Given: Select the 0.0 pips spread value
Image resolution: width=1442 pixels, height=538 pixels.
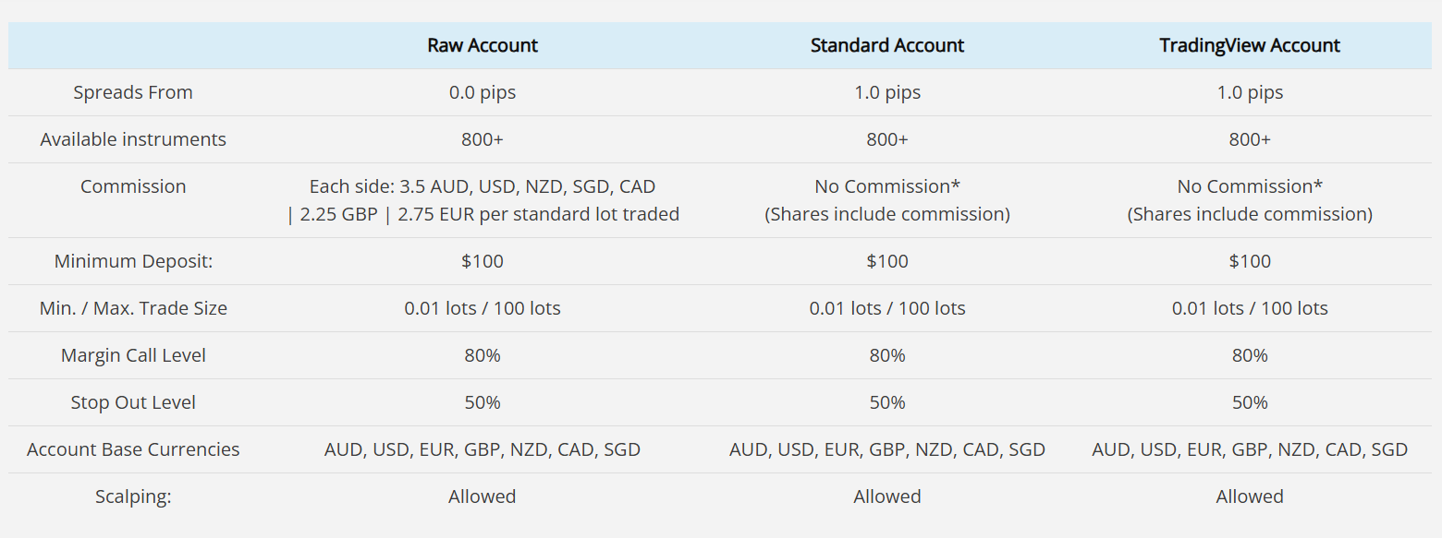Looking at the screenshot, I should click(x=482, y=92).
